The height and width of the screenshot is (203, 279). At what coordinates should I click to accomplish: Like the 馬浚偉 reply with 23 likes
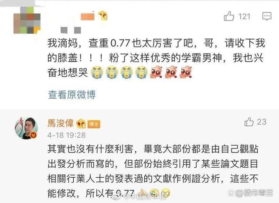249,122
